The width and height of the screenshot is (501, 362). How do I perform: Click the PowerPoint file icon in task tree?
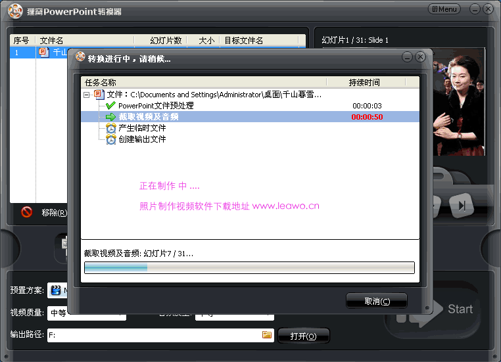(x=99, y=95)
